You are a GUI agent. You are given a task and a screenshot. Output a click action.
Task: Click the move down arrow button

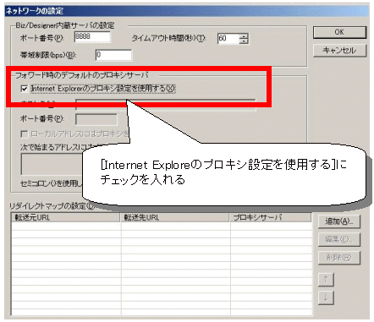click(x=326, y=297)
